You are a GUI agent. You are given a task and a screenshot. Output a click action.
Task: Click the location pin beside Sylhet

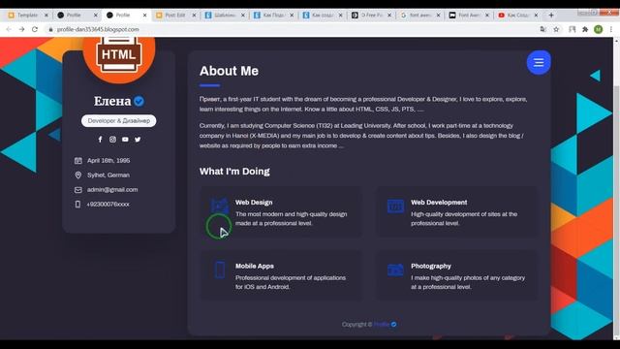(x=78, y=175)
